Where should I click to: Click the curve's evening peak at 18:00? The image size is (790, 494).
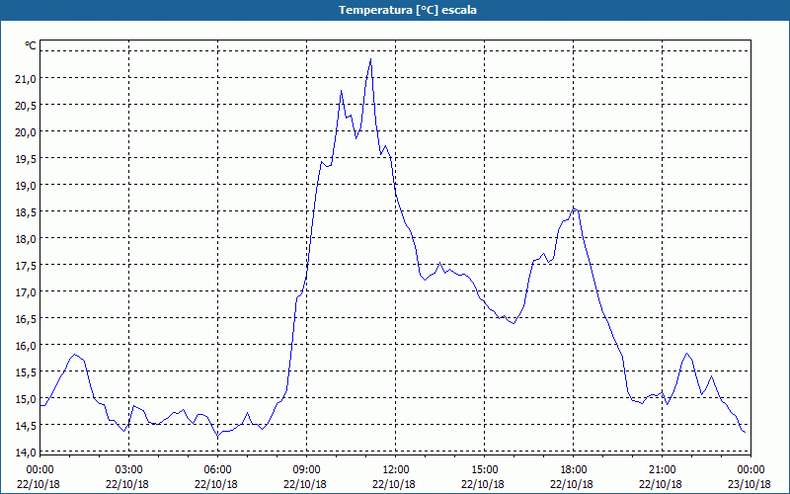(574, 209)
